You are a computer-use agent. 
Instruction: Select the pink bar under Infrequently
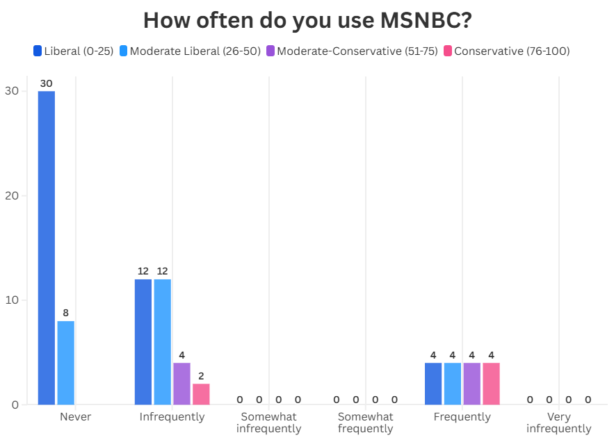point(201,393)
